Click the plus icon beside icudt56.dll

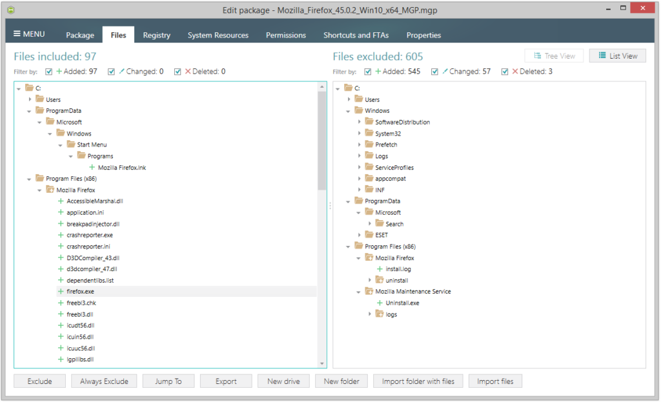(61, 325)
